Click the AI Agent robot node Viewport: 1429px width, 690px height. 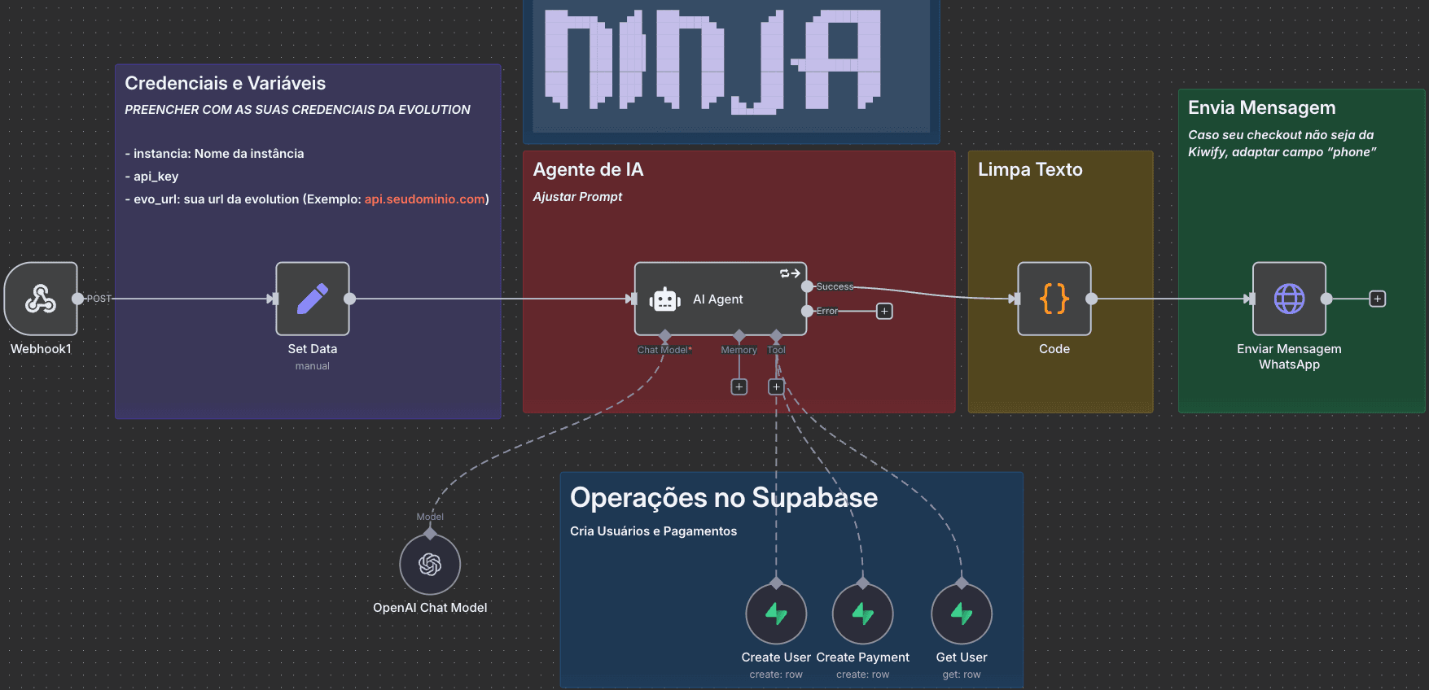point(719,299)
